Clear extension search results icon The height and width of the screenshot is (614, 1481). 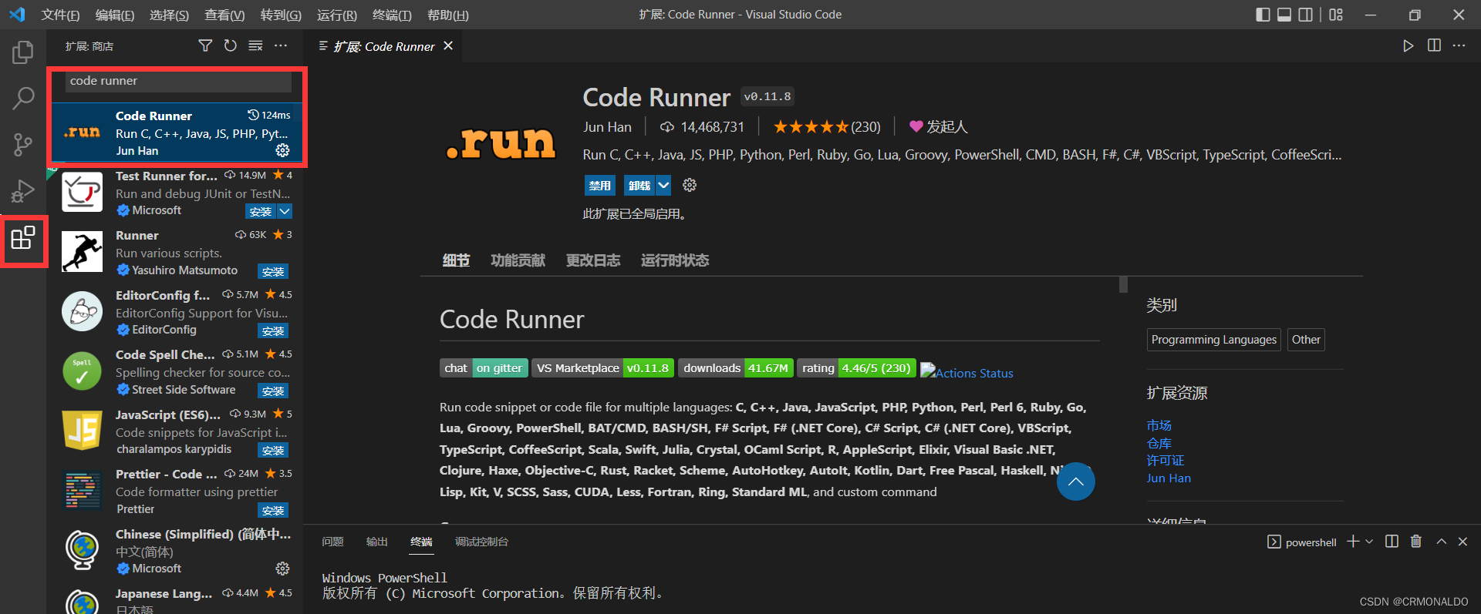(255, 46)
